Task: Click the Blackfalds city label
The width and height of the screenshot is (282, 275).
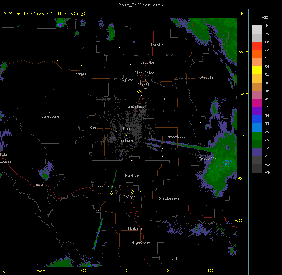Action: pos(144,73)
